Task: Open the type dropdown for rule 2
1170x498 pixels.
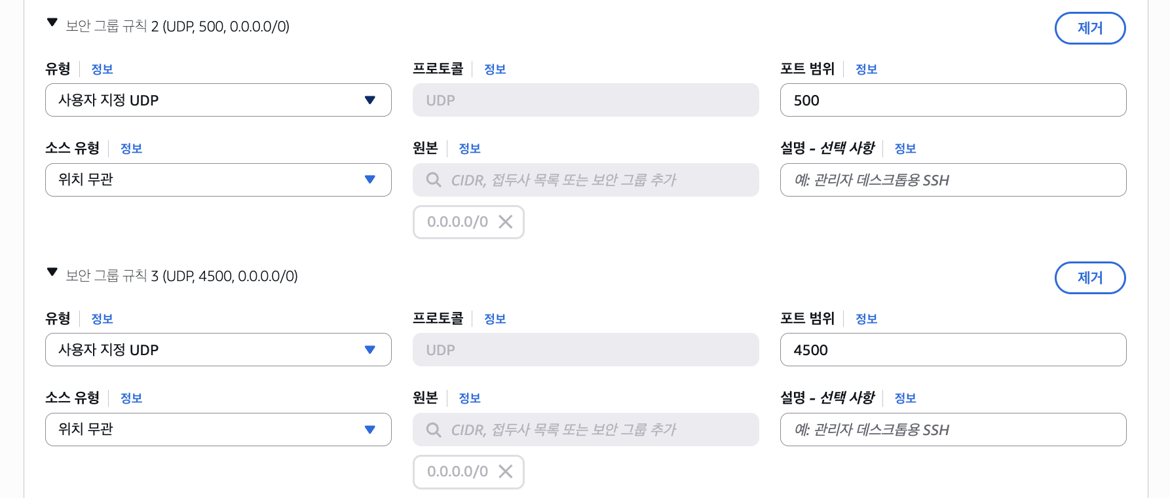Action: [218, 100]
